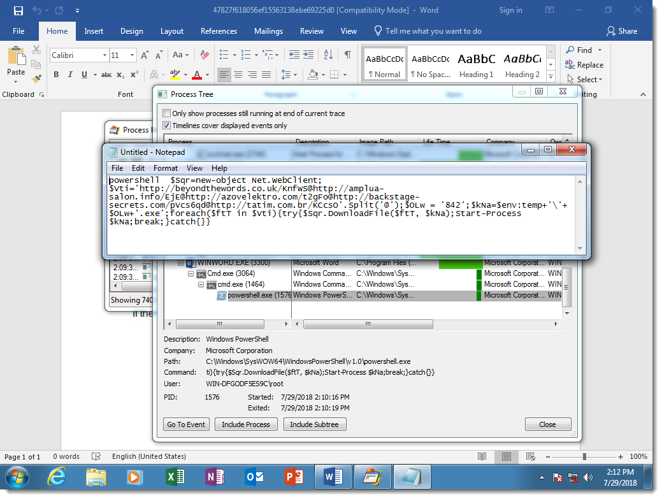Switch to the References ribbon tab
Viewport: 662px width, 499px height.
[x=219, y=31]
